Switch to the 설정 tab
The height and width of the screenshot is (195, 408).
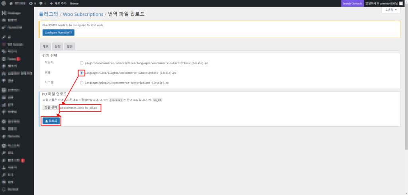tap(57, 47)
